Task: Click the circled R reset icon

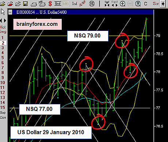Action: coord(138,4)
